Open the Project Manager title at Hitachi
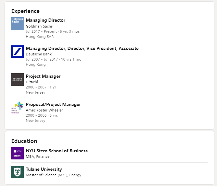 (43, 76)
